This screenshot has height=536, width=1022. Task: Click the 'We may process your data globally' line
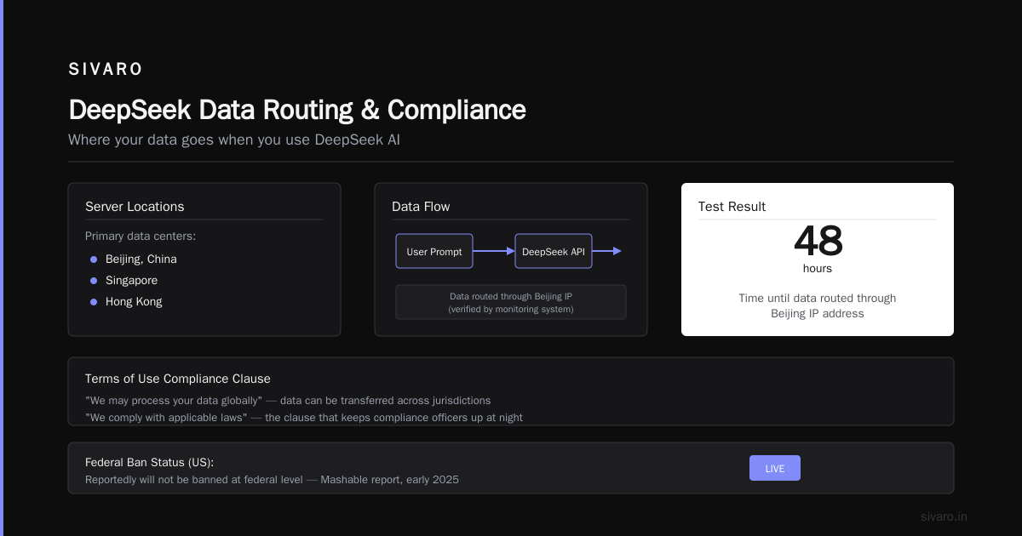(288, 400)
